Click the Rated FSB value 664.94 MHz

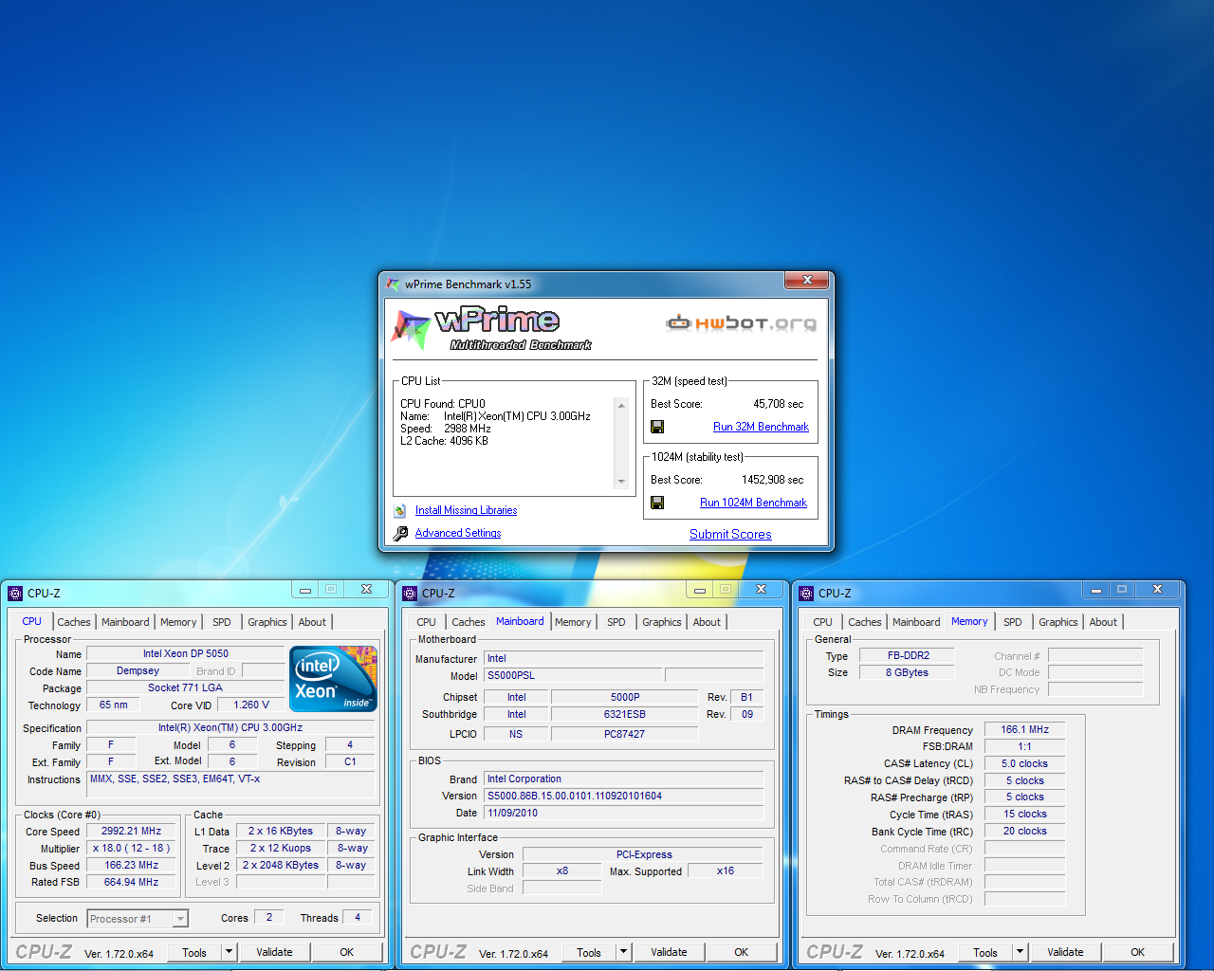click(131, 882)
